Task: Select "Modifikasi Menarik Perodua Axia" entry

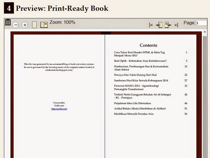Action: click(x=134, y=114)
